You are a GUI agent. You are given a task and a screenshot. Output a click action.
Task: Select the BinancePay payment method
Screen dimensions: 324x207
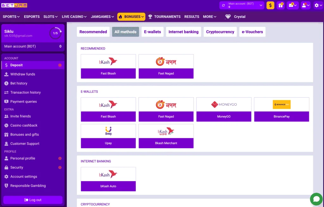[282, 109]
